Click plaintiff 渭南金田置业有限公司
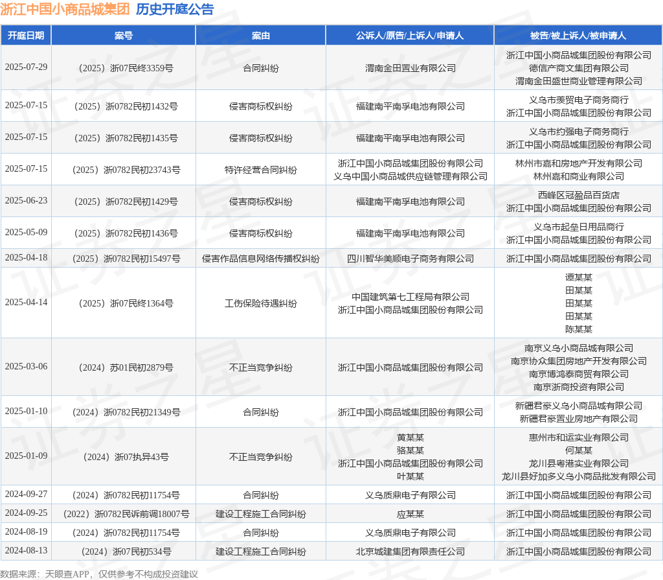This screenshot has width=663, height=580. coord(410,68)
